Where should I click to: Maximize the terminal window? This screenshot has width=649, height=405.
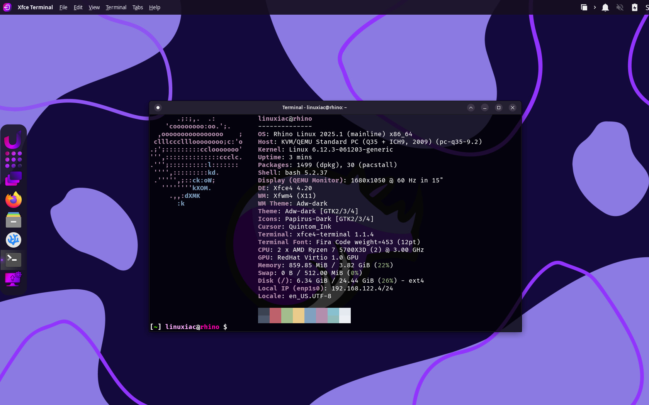coord(499,108)
